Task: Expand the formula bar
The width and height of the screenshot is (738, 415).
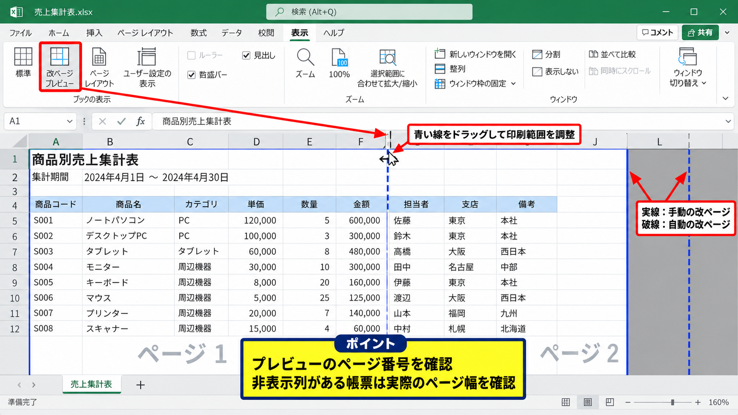Action: coord(728,121)
